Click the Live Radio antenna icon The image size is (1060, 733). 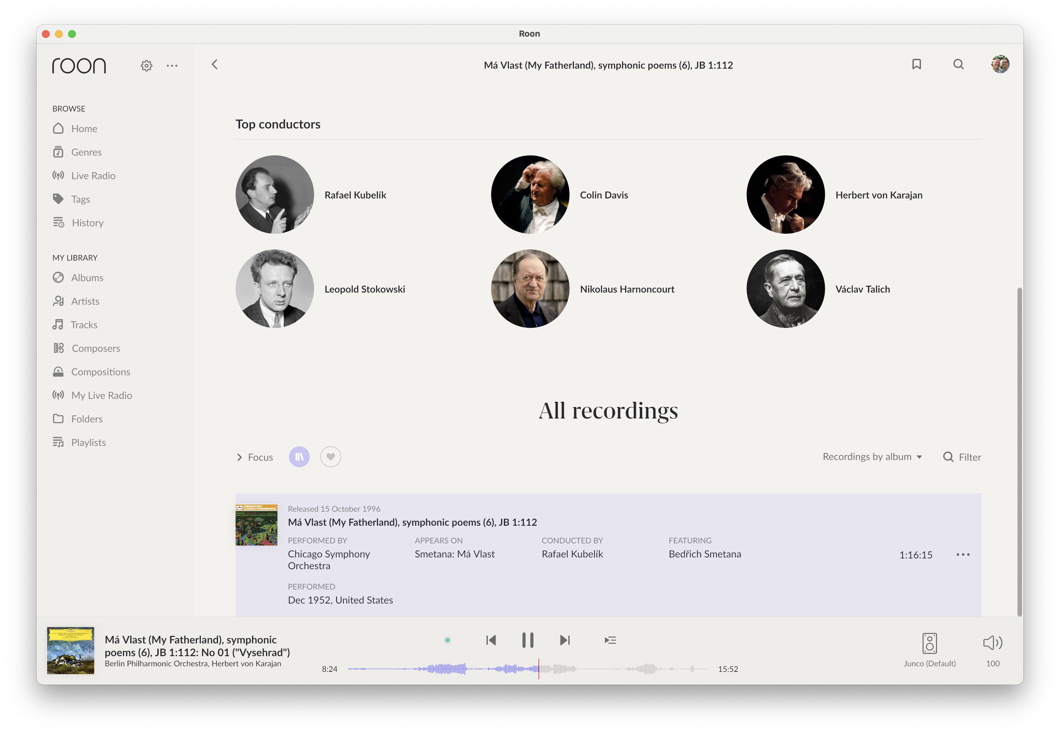click(x=58, y=175)
